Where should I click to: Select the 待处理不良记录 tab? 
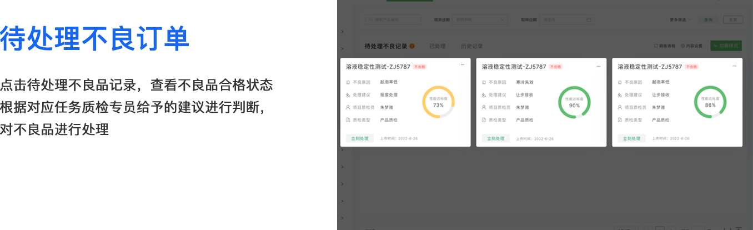coord(385,46)
